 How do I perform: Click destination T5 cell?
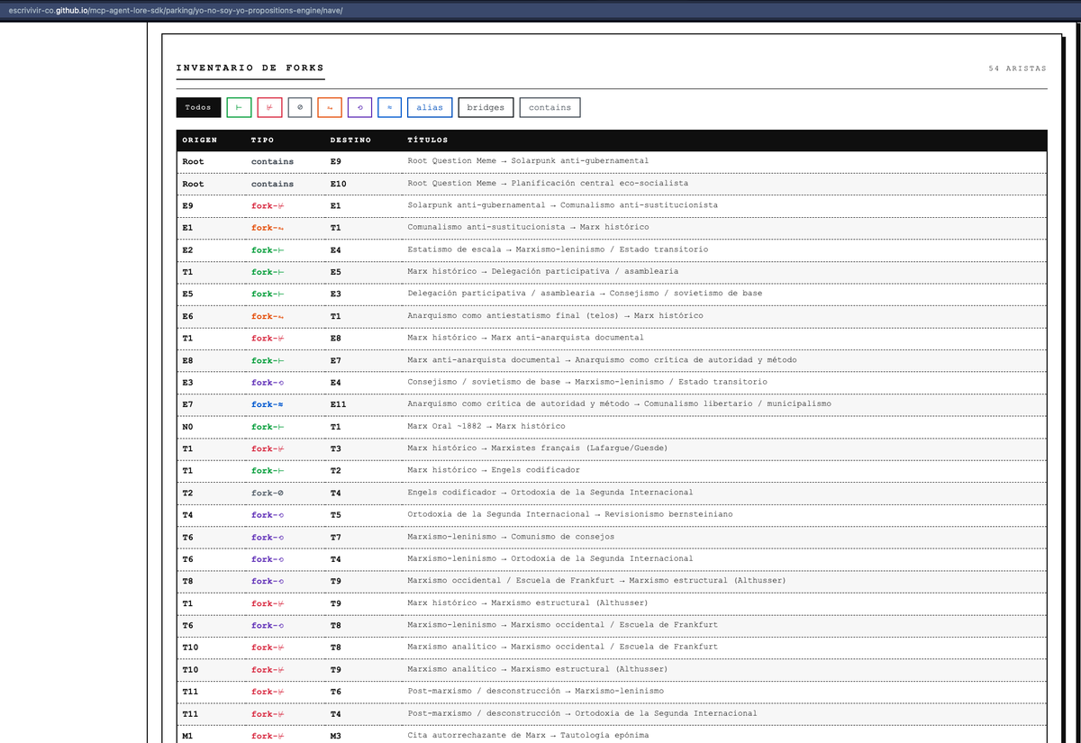(336, 514)
